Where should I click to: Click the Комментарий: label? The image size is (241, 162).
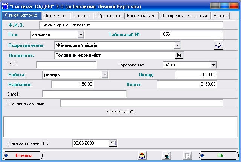click(x=120, y=112)
